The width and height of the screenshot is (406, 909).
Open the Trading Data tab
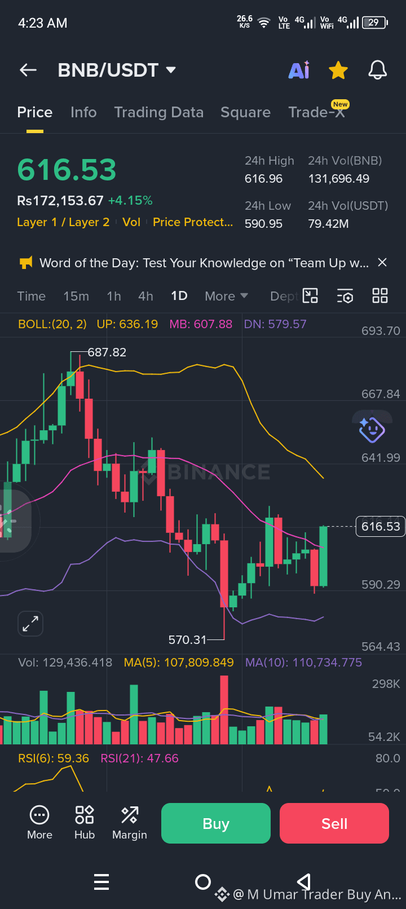[159, 112]
